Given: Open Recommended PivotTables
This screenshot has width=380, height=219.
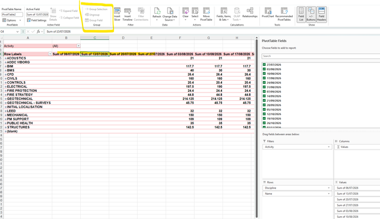Looking at the screenshot, I should click(x=284, y=14).
